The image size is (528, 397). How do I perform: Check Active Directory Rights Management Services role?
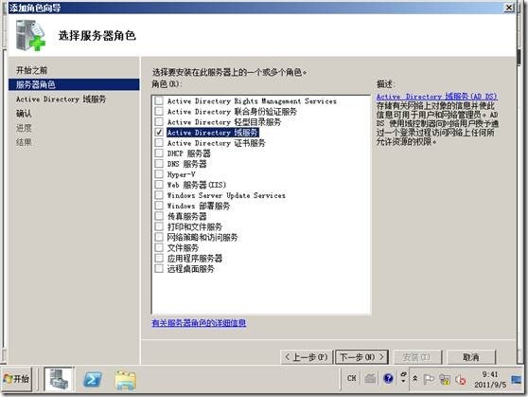pyautogui.click(x=159, y=100)
